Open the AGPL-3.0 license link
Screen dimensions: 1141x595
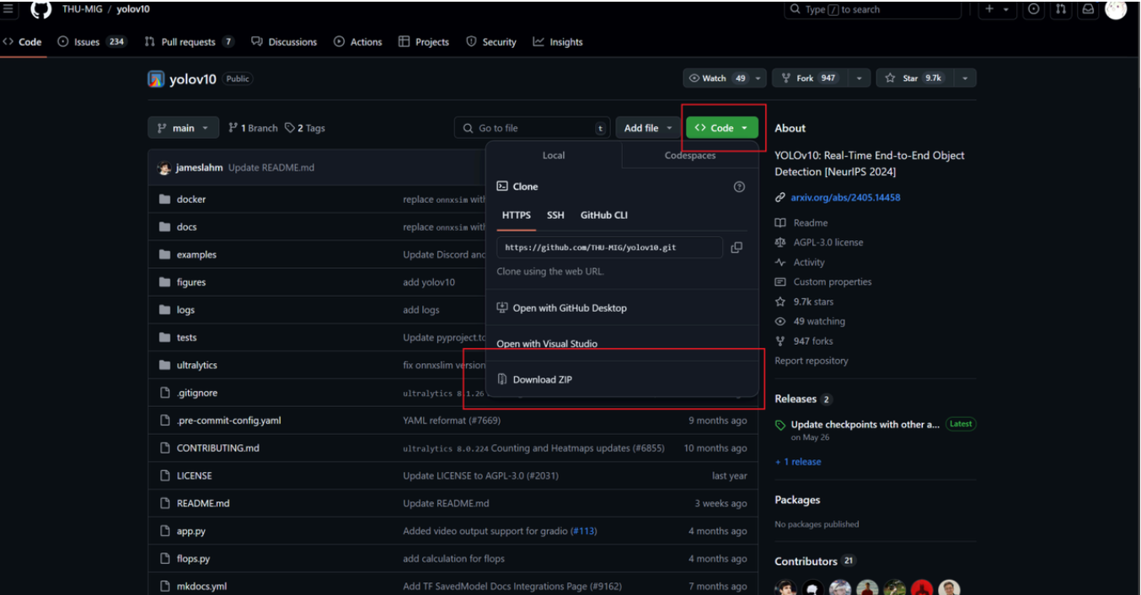[828, 243]
